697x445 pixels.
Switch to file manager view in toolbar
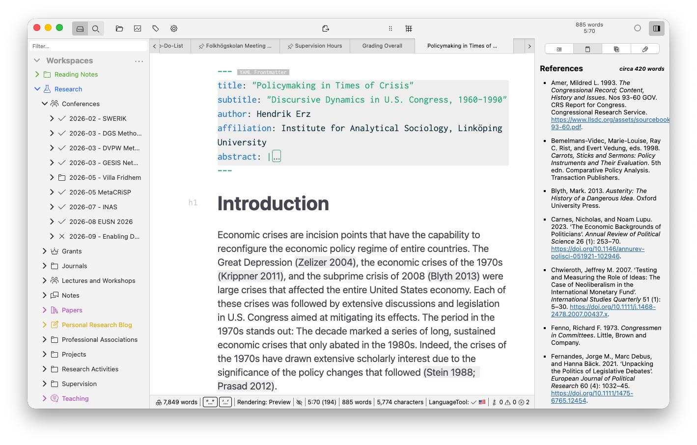(80, 28)
